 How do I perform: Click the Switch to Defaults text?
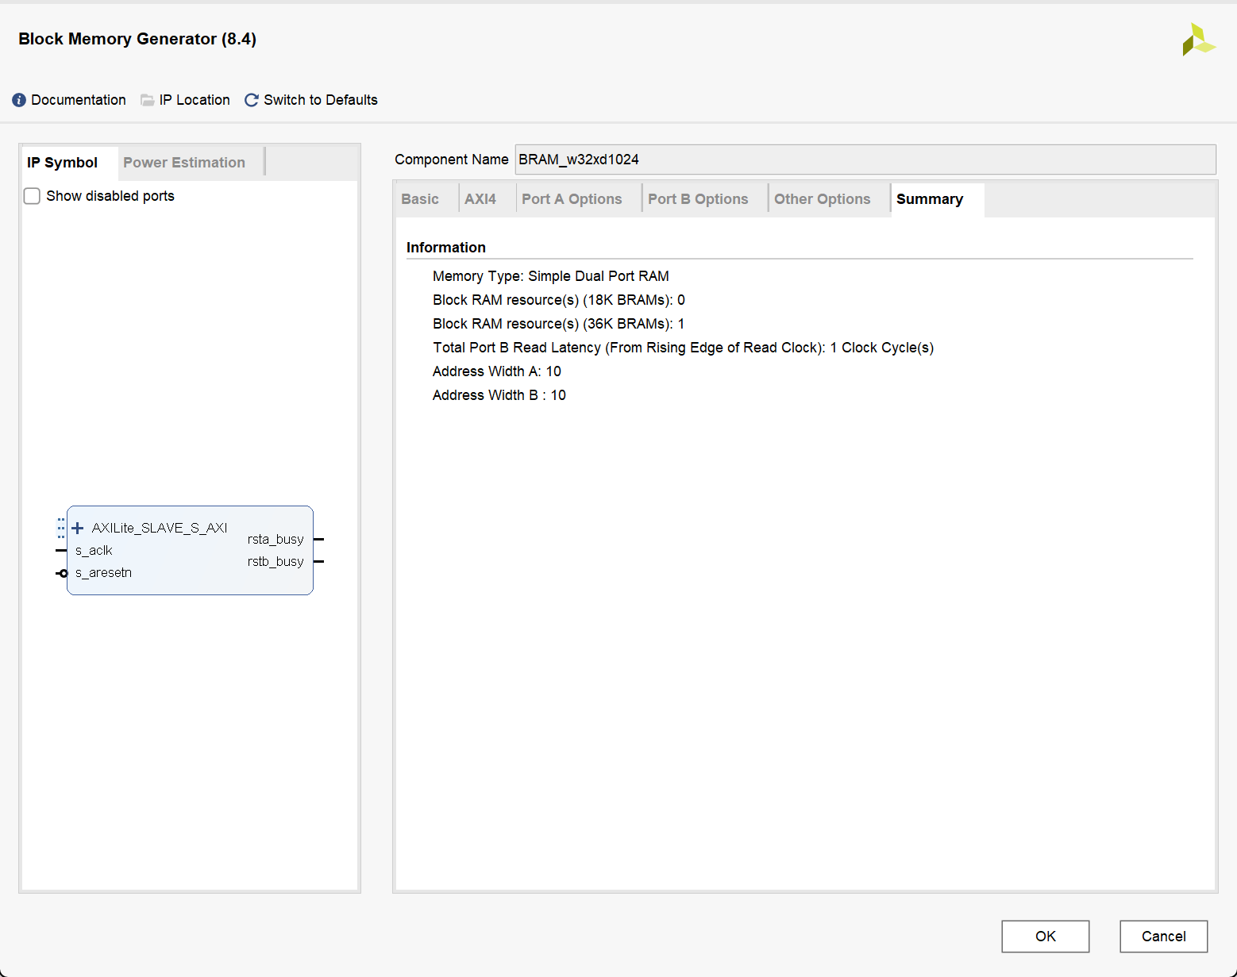click(321, 100)
